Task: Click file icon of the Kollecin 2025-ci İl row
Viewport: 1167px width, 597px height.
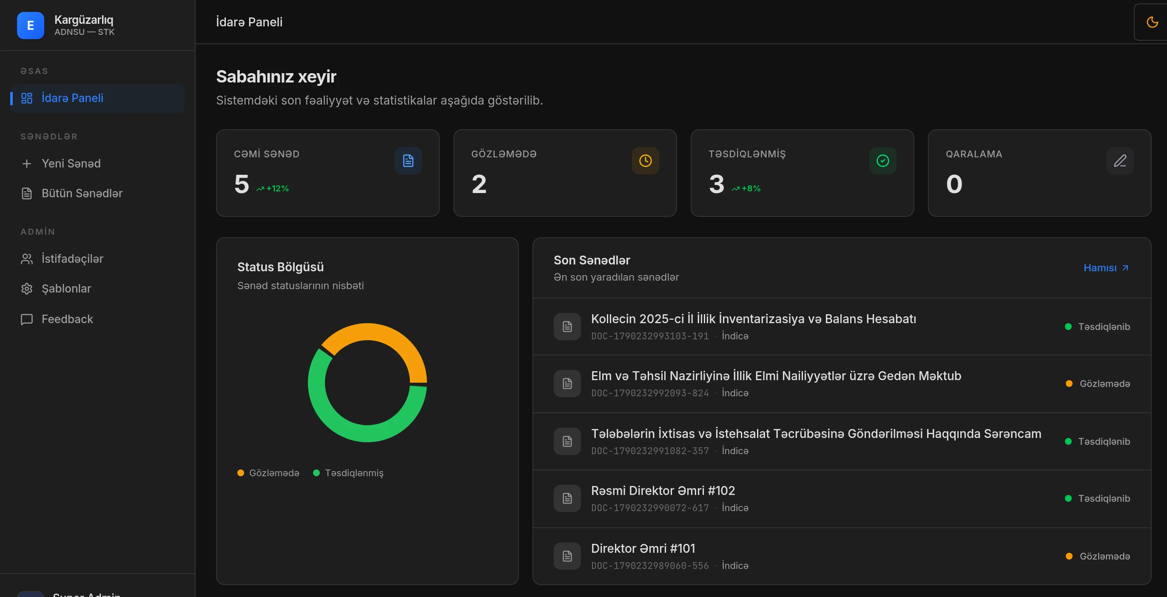Action: pos(567,327)
